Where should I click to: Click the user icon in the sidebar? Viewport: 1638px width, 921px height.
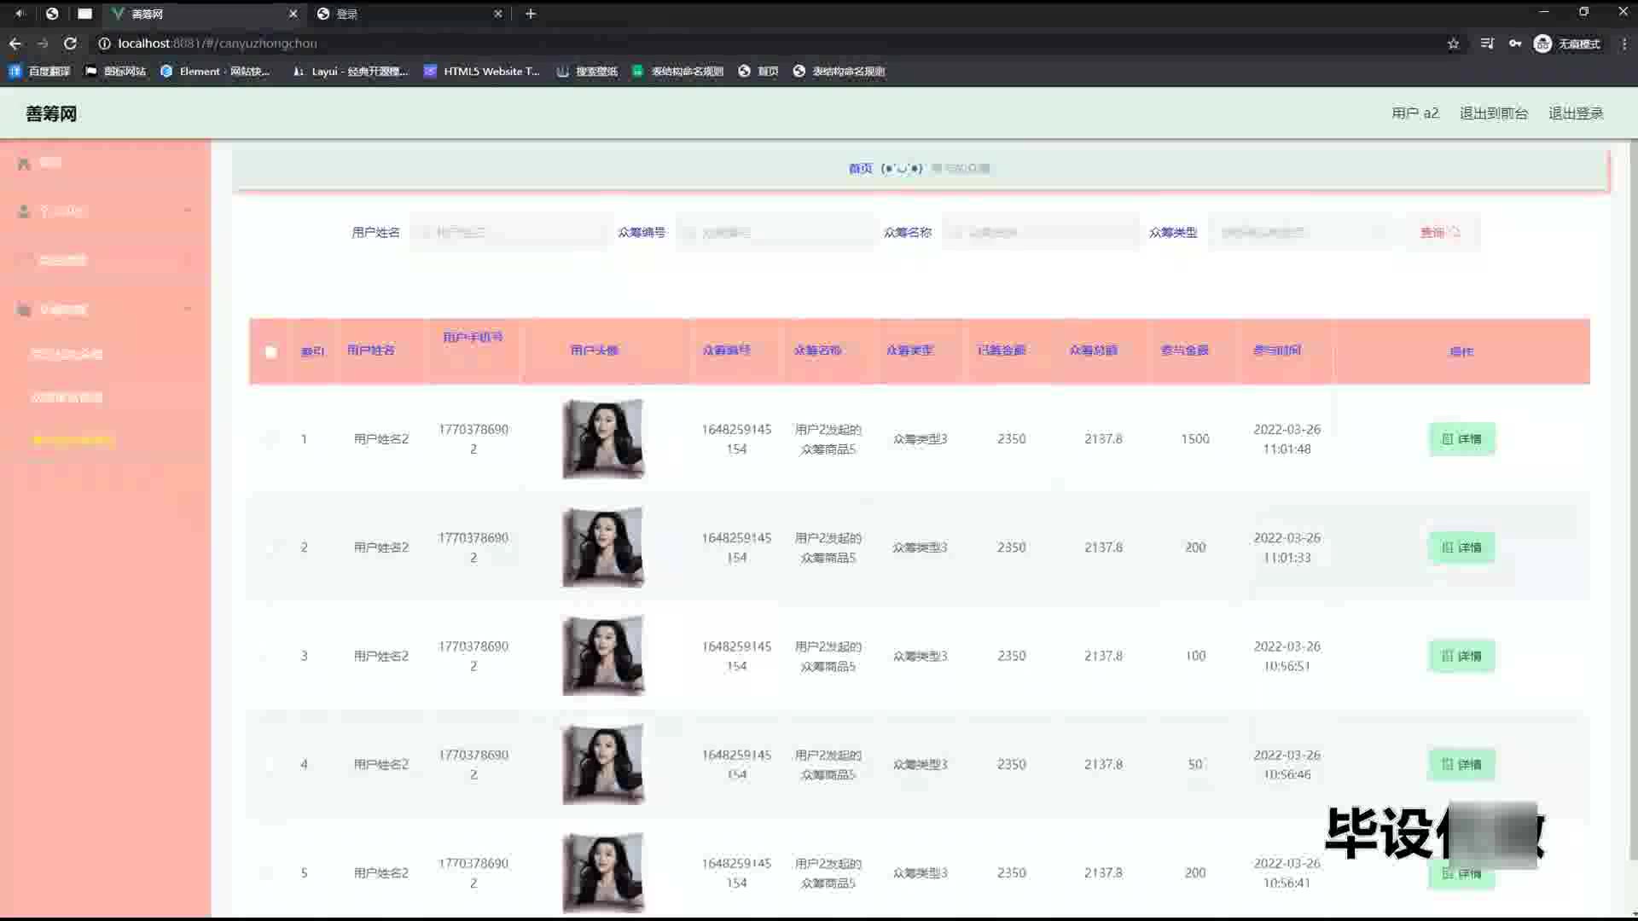click(x=24, y=211)
